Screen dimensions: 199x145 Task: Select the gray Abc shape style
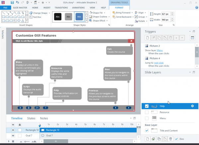pos(68,17)
